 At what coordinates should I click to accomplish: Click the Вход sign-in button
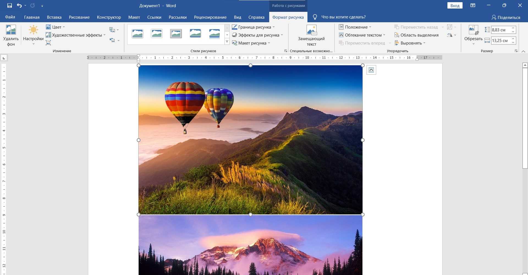(455, 5)
